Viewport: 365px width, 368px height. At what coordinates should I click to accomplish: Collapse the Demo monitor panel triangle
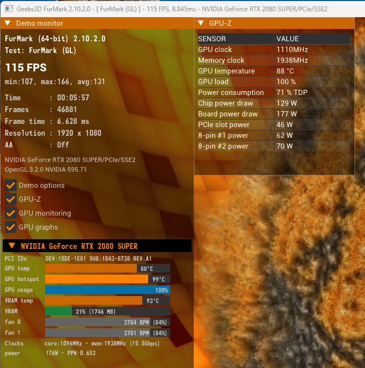coord(8,23)
